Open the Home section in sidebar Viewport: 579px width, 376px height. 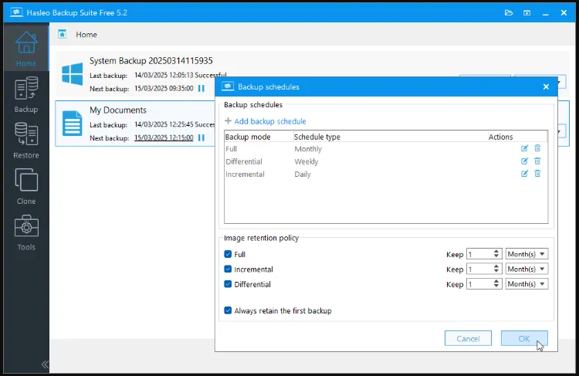[x=25, y=49]
